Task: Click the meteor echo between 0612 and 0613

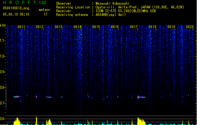Action: [x=49, y=97]
